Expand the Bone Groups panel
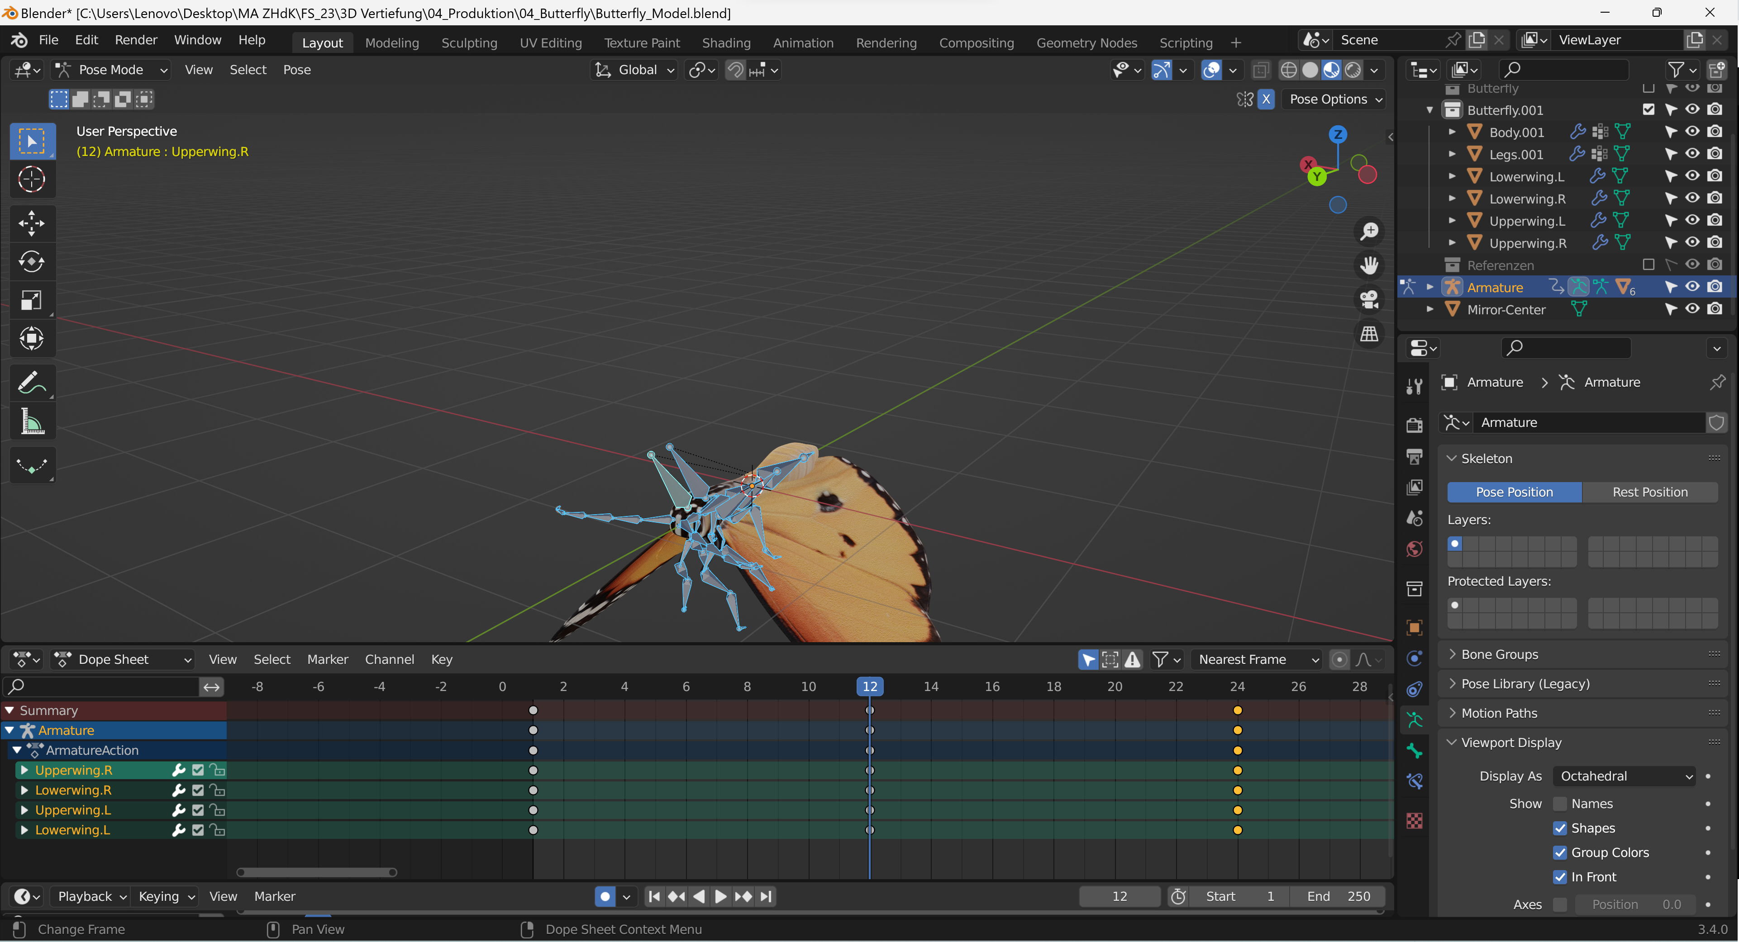Screen dimensions: 1739x942 (x=1499, y=654)
